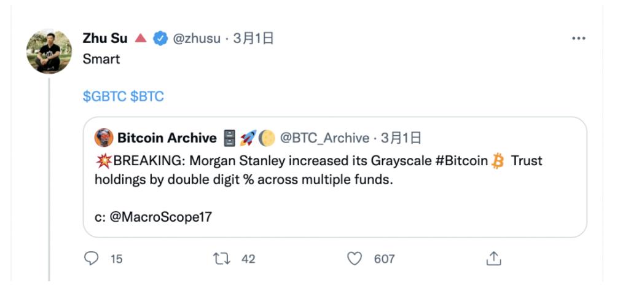Image resolution: width=631 pixels, height=296 pixels.
Task: Click the retweet arrows icon
Action: 221,259
